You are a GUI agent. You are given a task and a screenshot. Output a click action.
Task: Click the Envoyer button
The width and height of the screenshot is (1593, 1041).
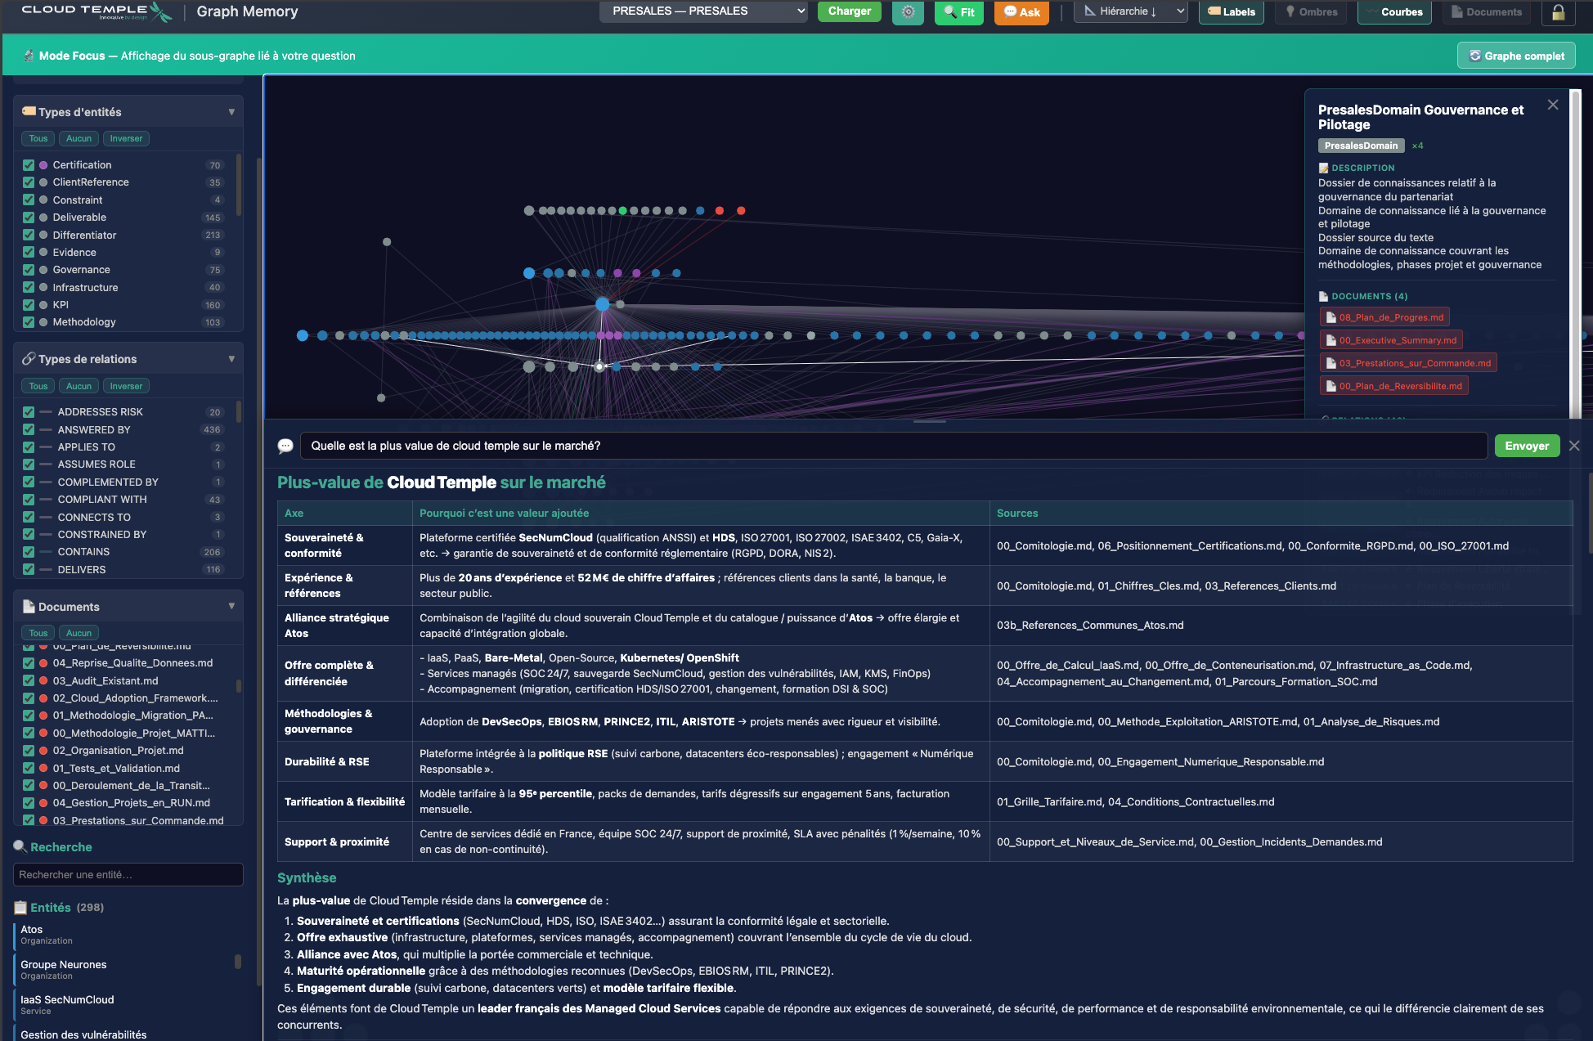point(1527,446)
